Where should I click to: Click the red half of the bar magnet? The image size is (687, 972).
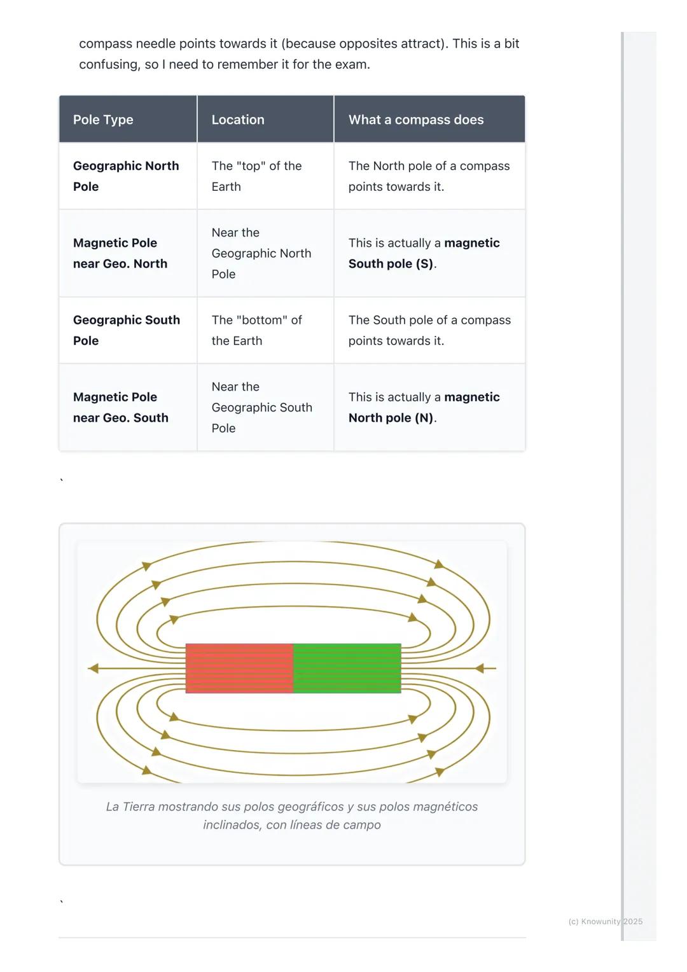tap(239, 668)
